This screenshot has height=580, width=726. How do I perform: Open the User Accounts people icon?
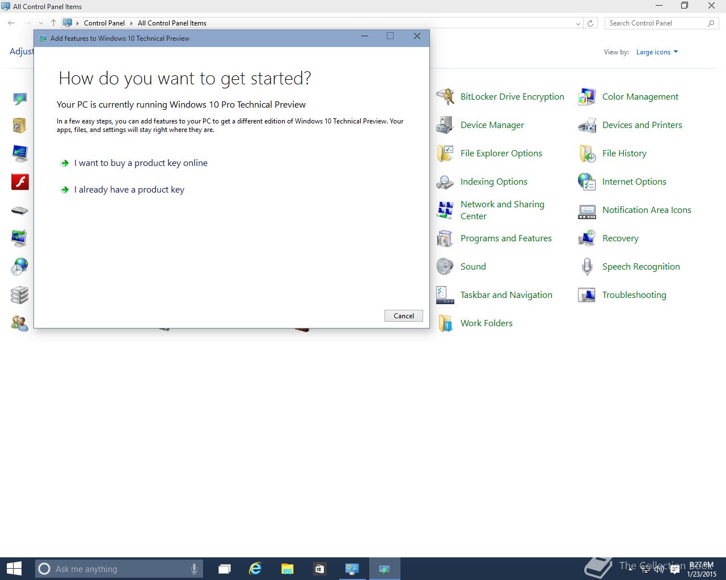click(x=20, y=323)
